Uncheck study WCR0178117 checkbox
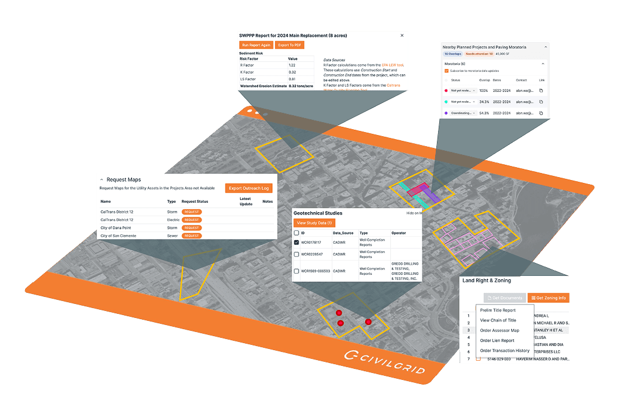 click(x=296, y=242)
